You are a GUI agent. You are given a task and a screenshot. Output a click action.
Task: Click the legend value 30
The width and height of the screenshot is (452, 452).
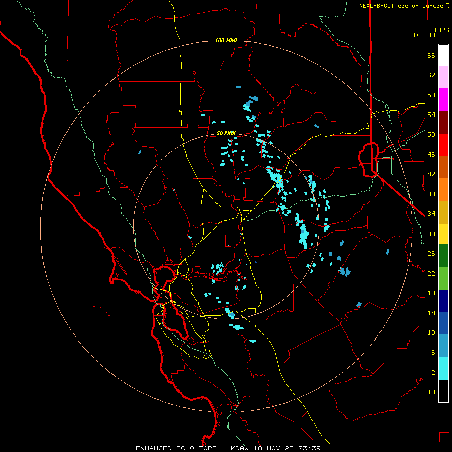(x=431, y=234)
